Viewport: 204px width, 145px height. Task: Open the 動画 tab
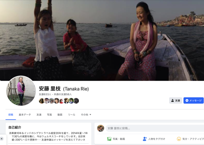tap(60, 115)
